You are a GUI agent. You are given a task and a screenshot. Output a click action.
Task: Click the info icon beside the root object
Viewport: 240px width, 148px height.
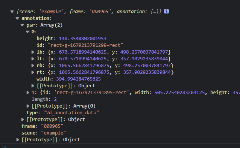click(166, 11)
